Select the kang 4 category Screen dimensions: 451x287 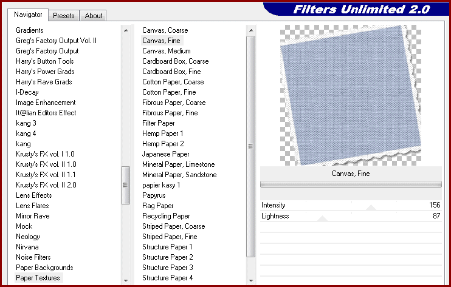(x=26, y=133)
